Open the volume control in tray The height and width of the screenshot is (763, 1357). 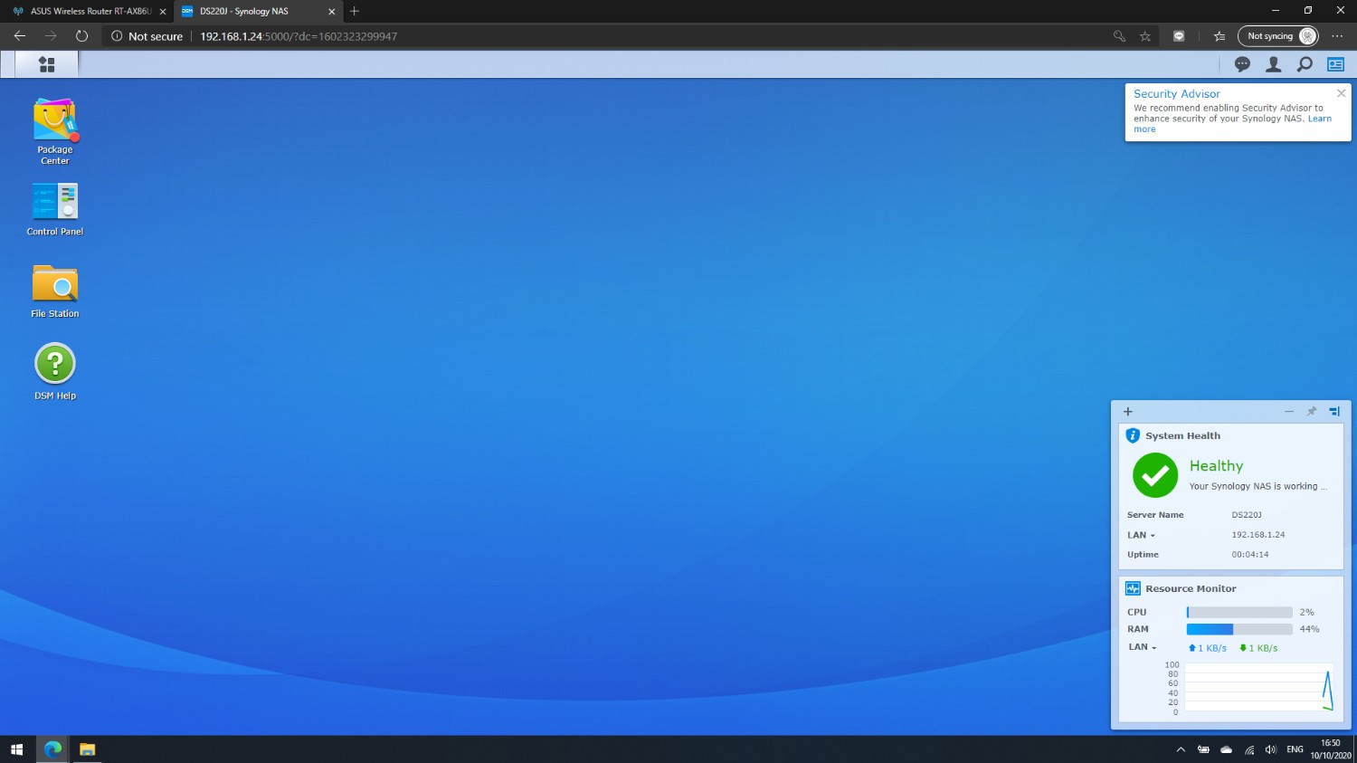[1271, 749]
